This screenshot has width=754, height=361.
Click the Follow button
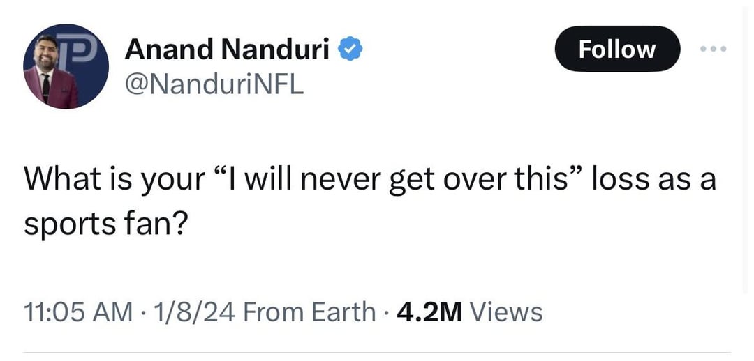pyautogui.click(x=616, y=49)
